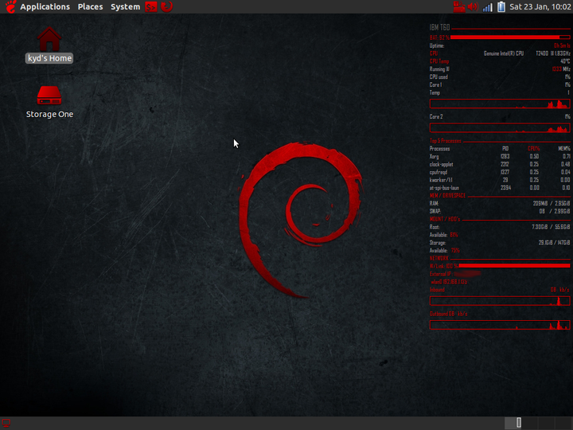Open the System menu
Image resolution: width=573 pixels, height=430 pixels.
(x=126, y=6)
